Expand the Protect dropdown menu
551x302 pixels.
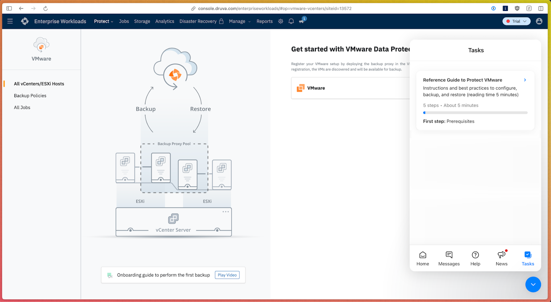(x=103, y=21)
